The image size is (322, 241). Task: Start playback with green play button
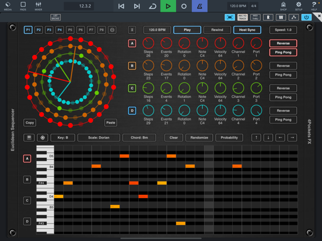(x=168, y=6)
